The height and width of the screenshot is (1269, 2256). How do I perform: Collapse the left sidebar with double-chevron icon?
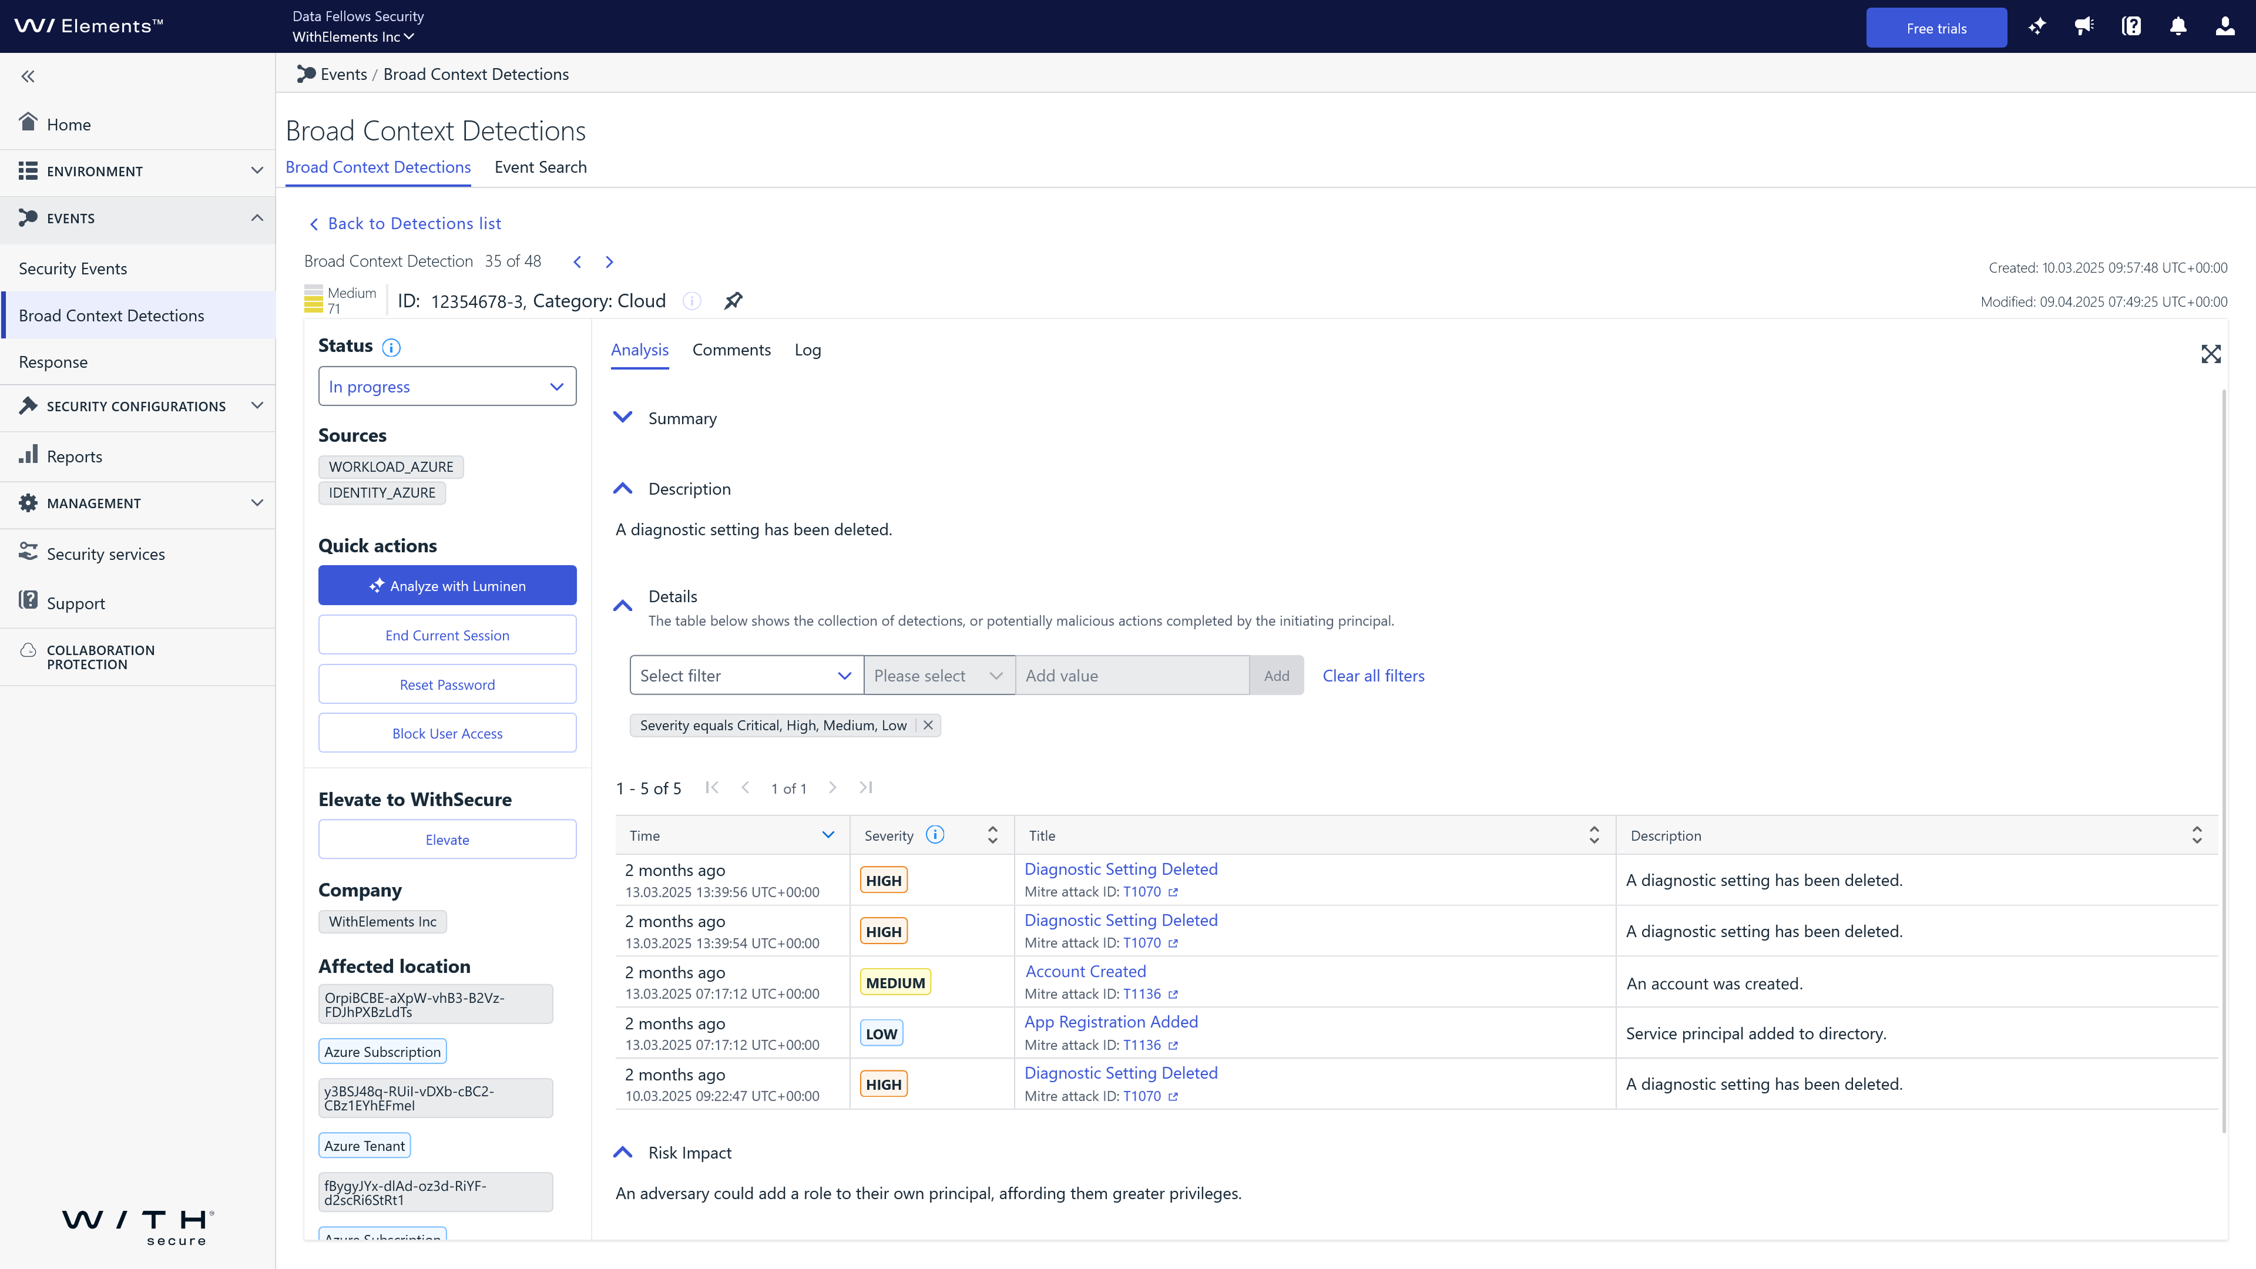click(x=28, y=76)
